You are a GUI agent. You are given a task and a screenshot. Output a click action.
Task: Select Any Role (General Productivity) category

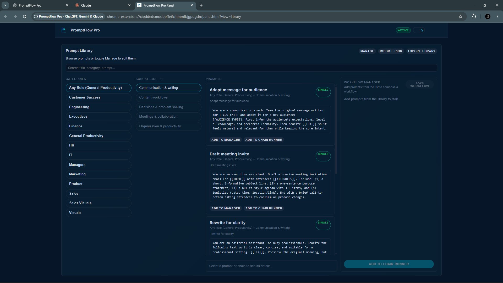(99, 88)
